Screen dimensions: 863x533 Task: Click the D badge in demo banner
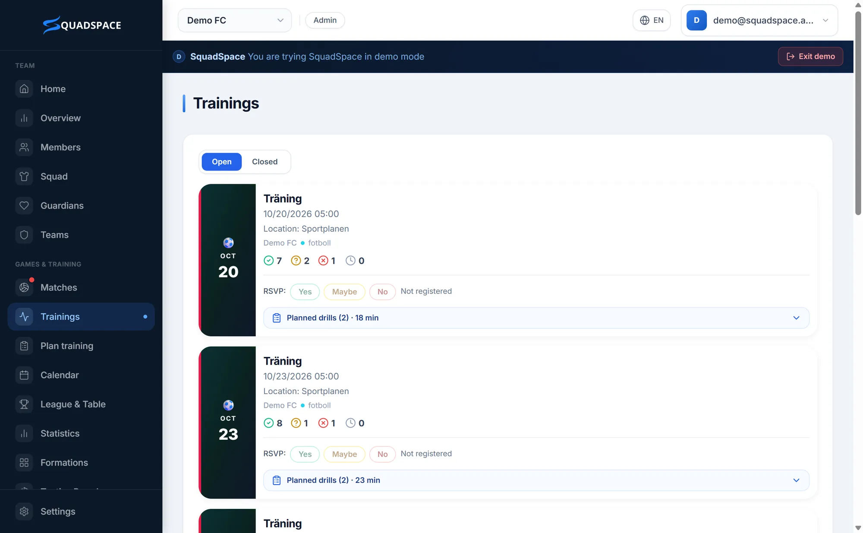[x=179, y=57]
